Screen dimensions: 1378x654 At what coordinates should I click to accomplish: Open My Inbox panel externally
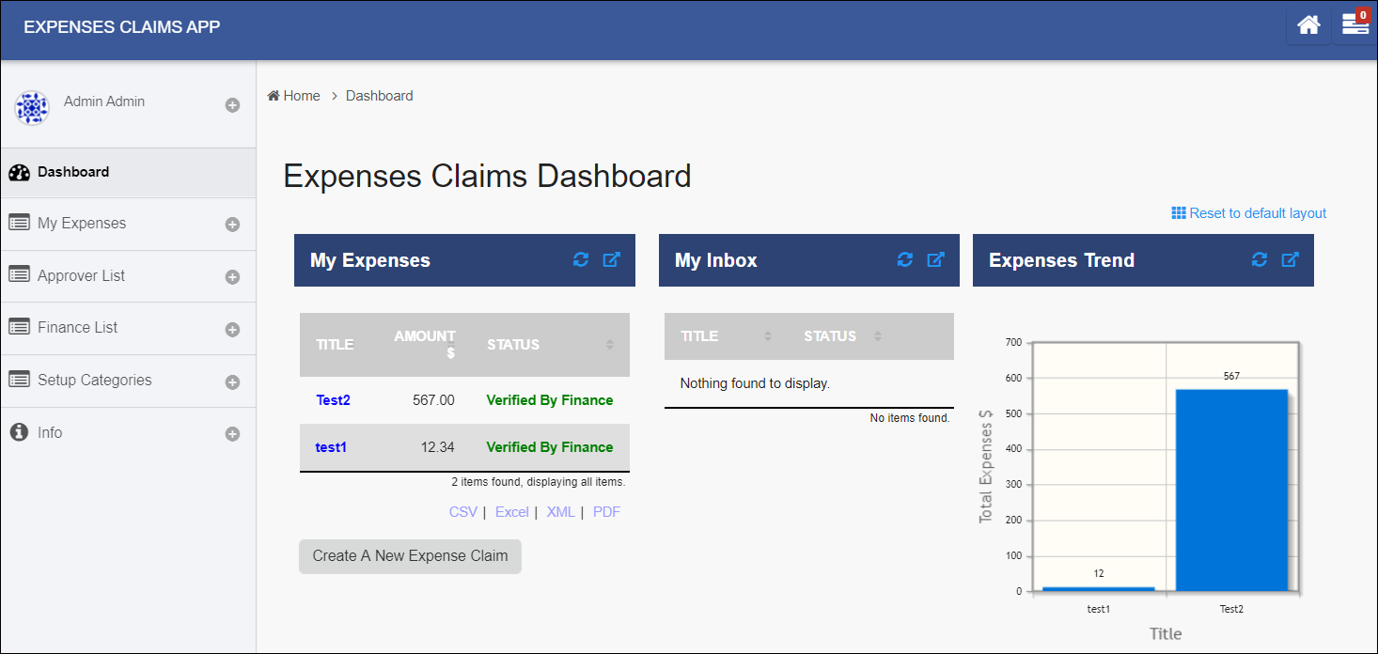coord(935,259)
